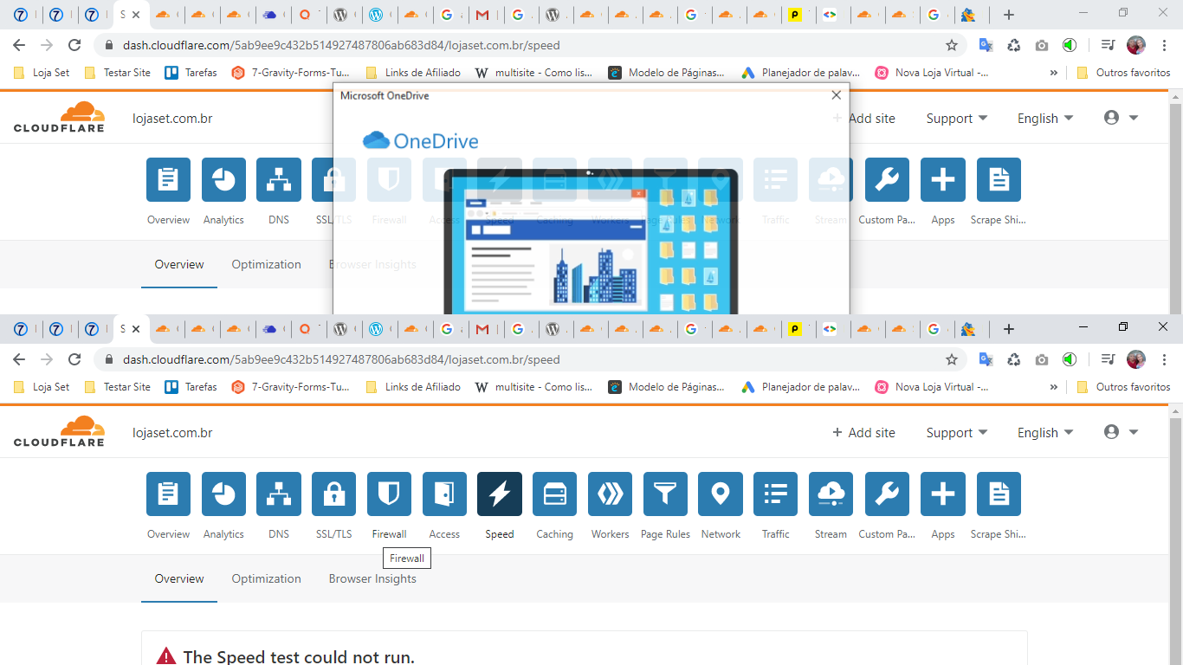
Task: Open Custom Pages wrench icon in upper window
Action: (x=887, y=180)
